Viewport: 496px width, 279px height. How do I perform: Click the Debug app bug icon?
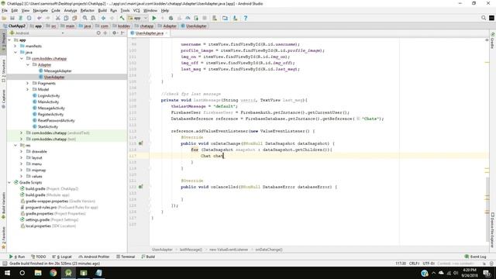point(170,18)
